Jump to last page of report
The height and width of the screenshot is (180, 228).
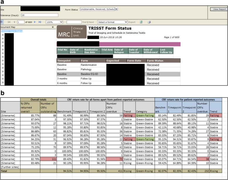[x=40, y=22]
